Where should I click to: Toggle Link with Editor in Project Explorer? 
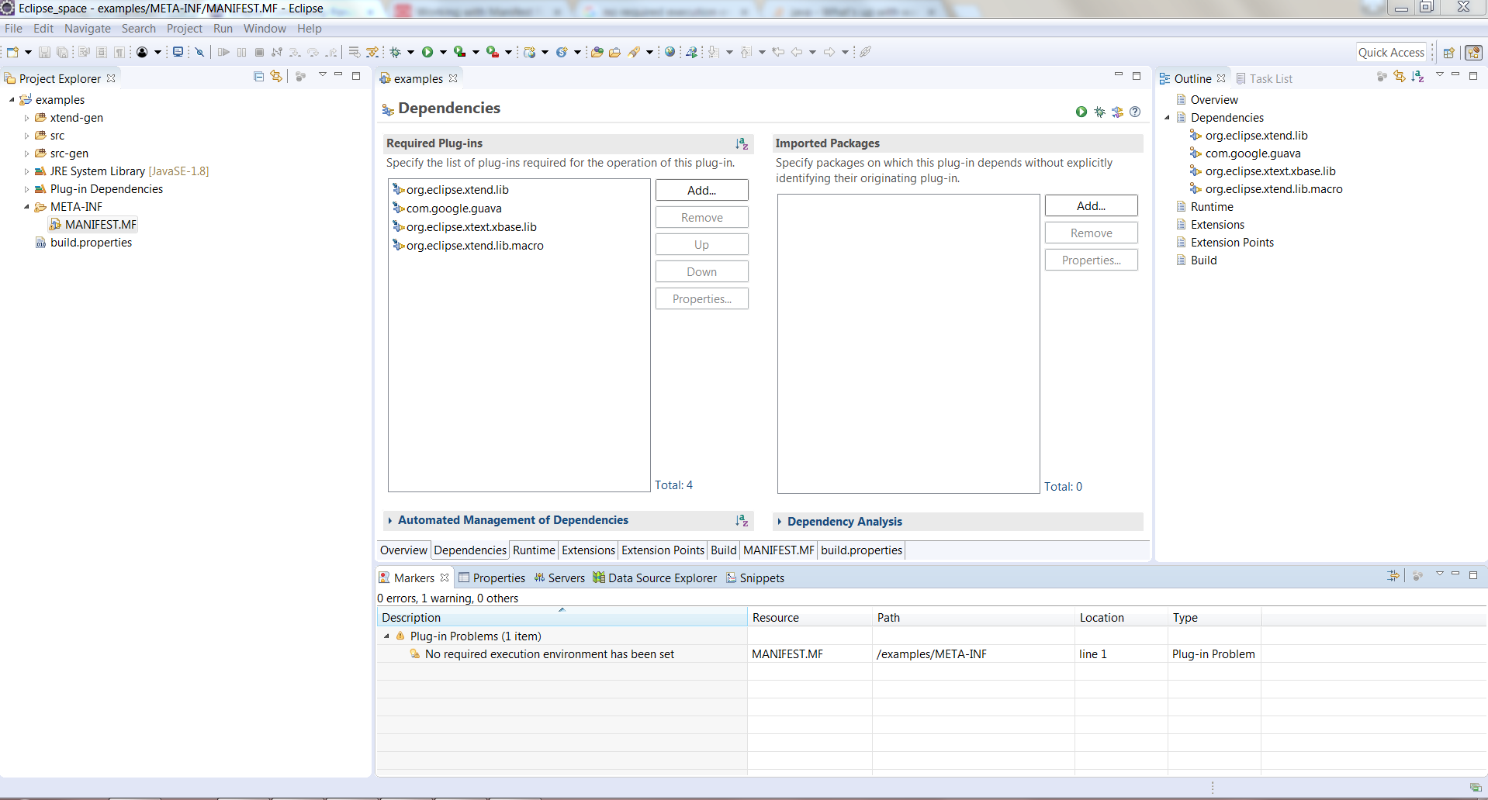[276, 76]
